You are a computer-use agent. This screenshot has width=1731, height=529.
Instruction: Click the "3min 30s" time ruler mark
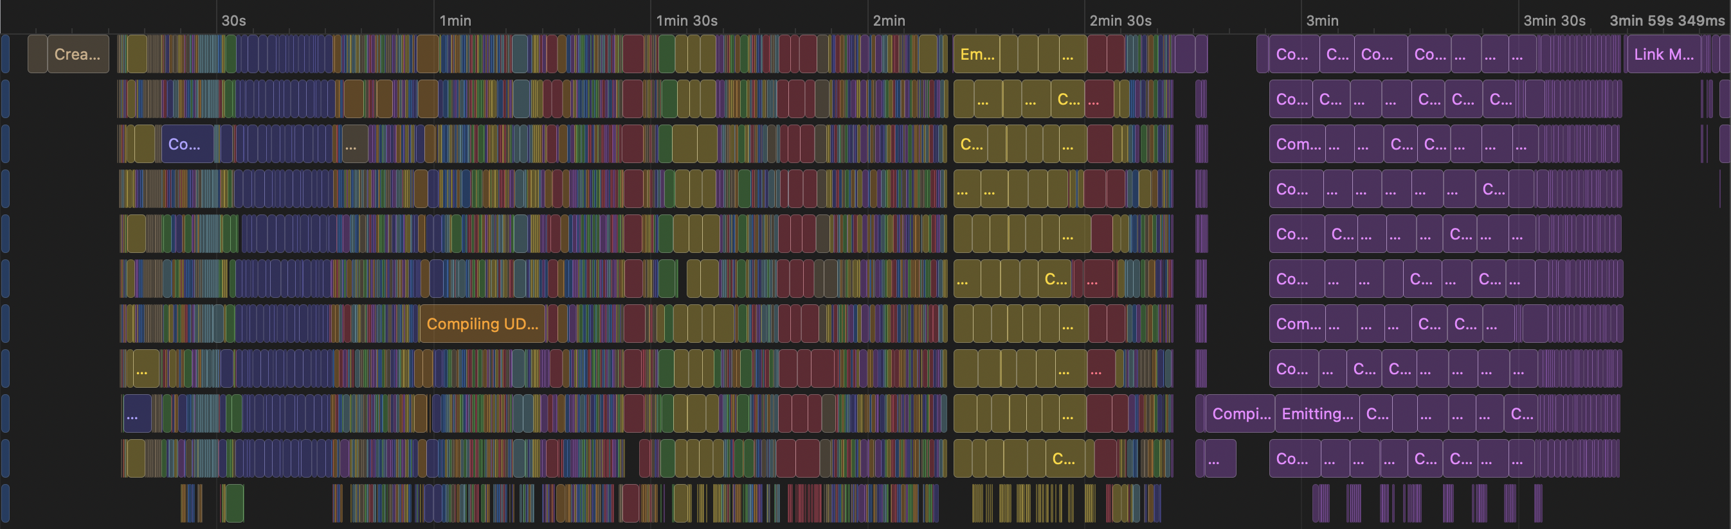(x=1554, y=20)
